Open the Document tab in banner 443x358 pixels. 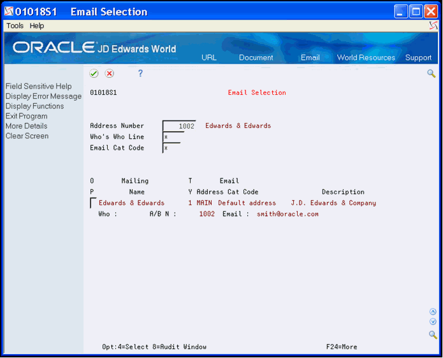[256, 57]
